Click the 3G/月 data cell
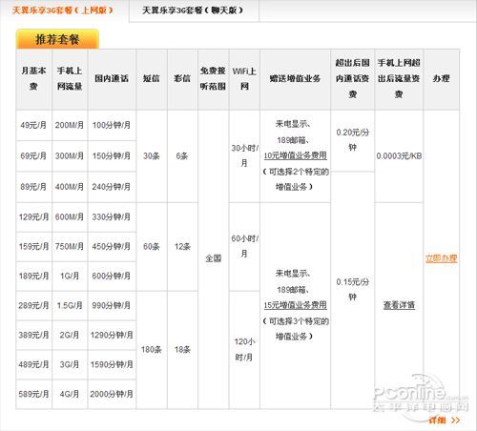Screen dimensions: 477x431 70,364
